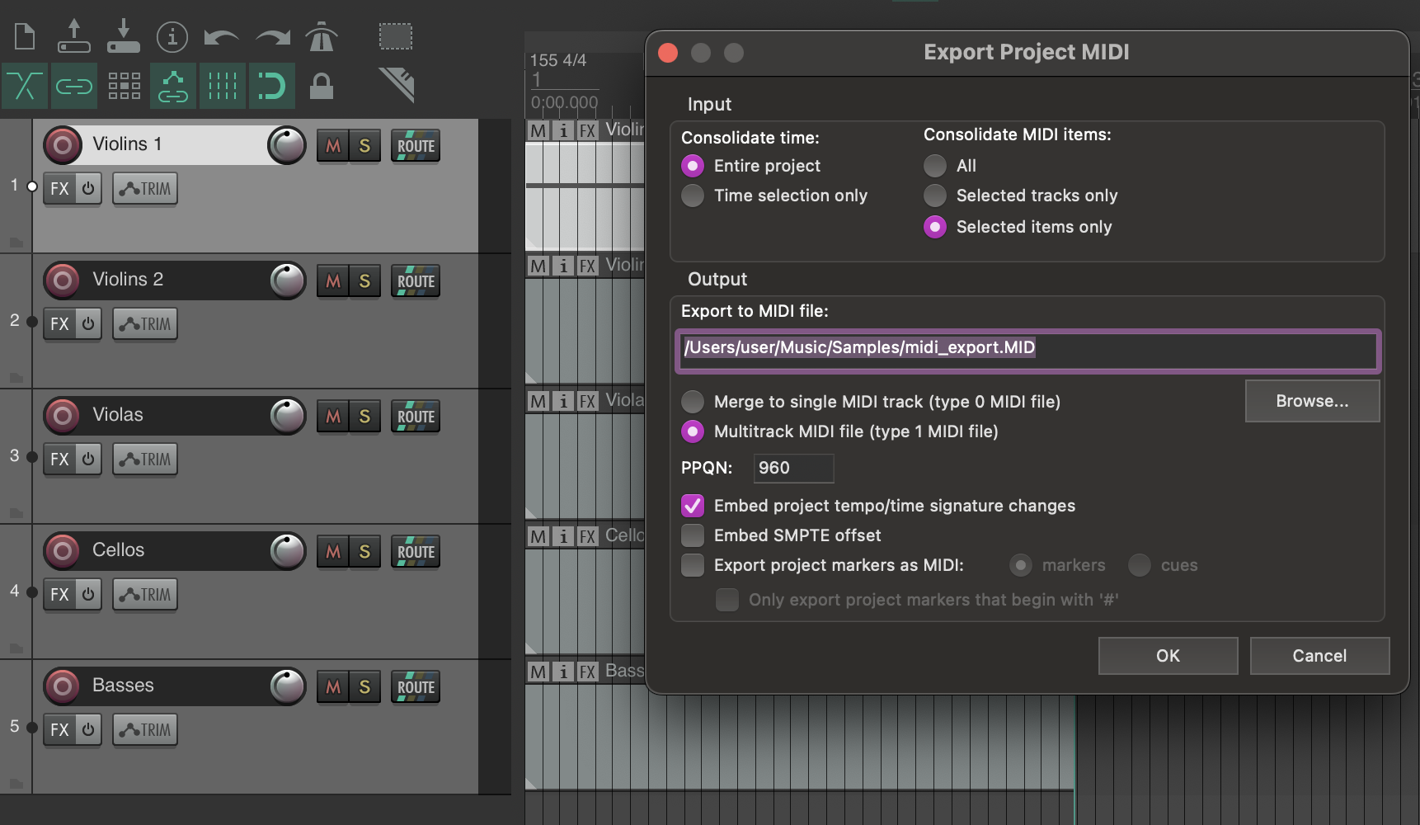Click the Violins 2 volume knob

point(288,280)
